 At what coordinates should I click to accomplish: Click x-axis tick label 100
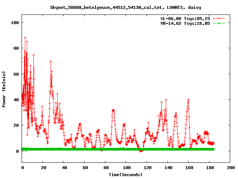pos(127,168)
